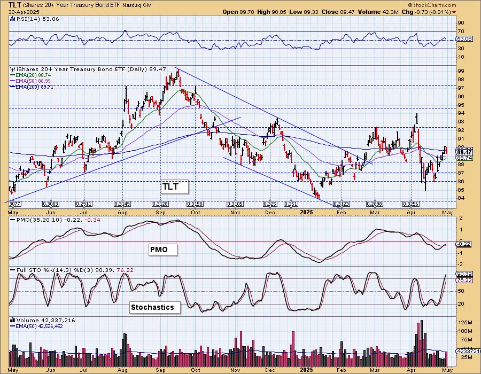Click the 125M volume axis label
This screenshot has height=374, width=481.
465,323
